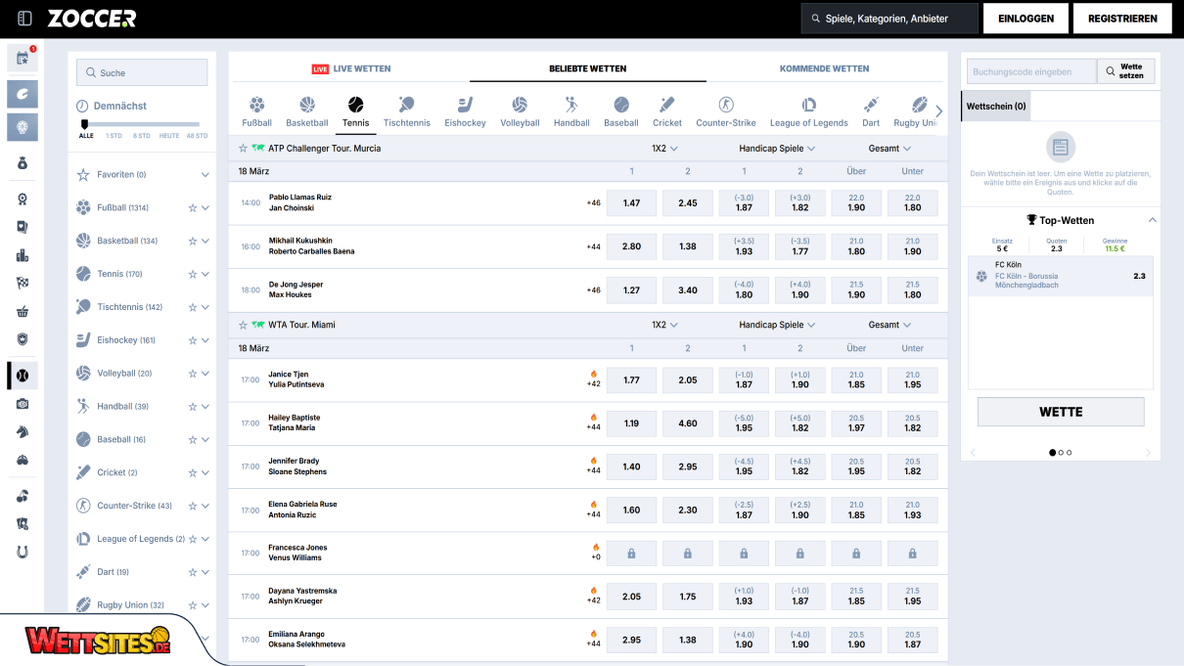Viewport: 1184px width, 666px height.
Task: Star the WTA Tour. Miami league
Action: pyautogui.click(x=243, y=325)
